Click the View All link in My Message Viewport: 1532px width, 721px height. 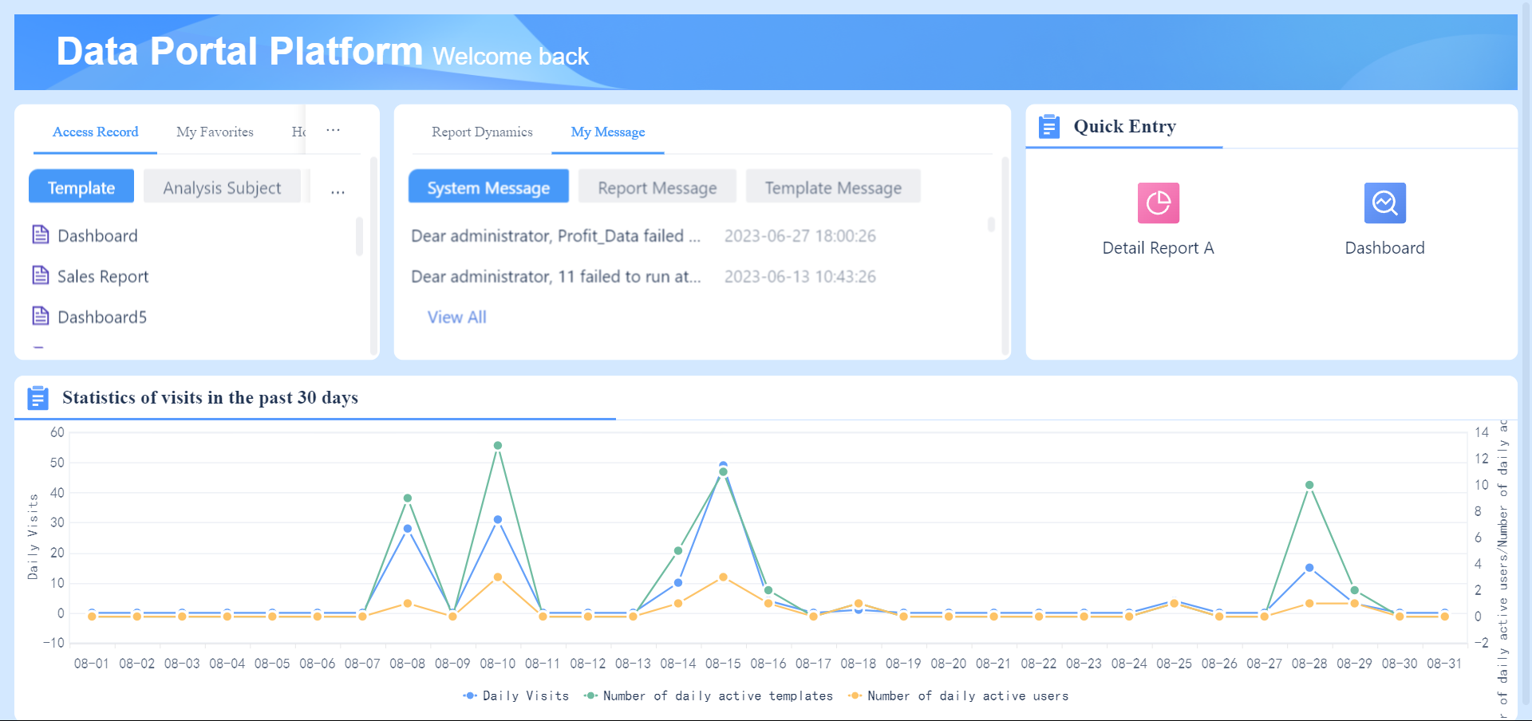pyautogui.click(x=456, y=317)
